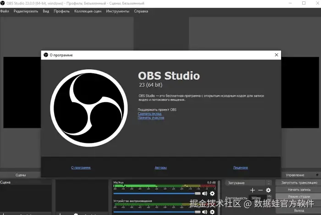
Task: Click the mixer vertical scrollbar
Action: (x=219, y=198)
